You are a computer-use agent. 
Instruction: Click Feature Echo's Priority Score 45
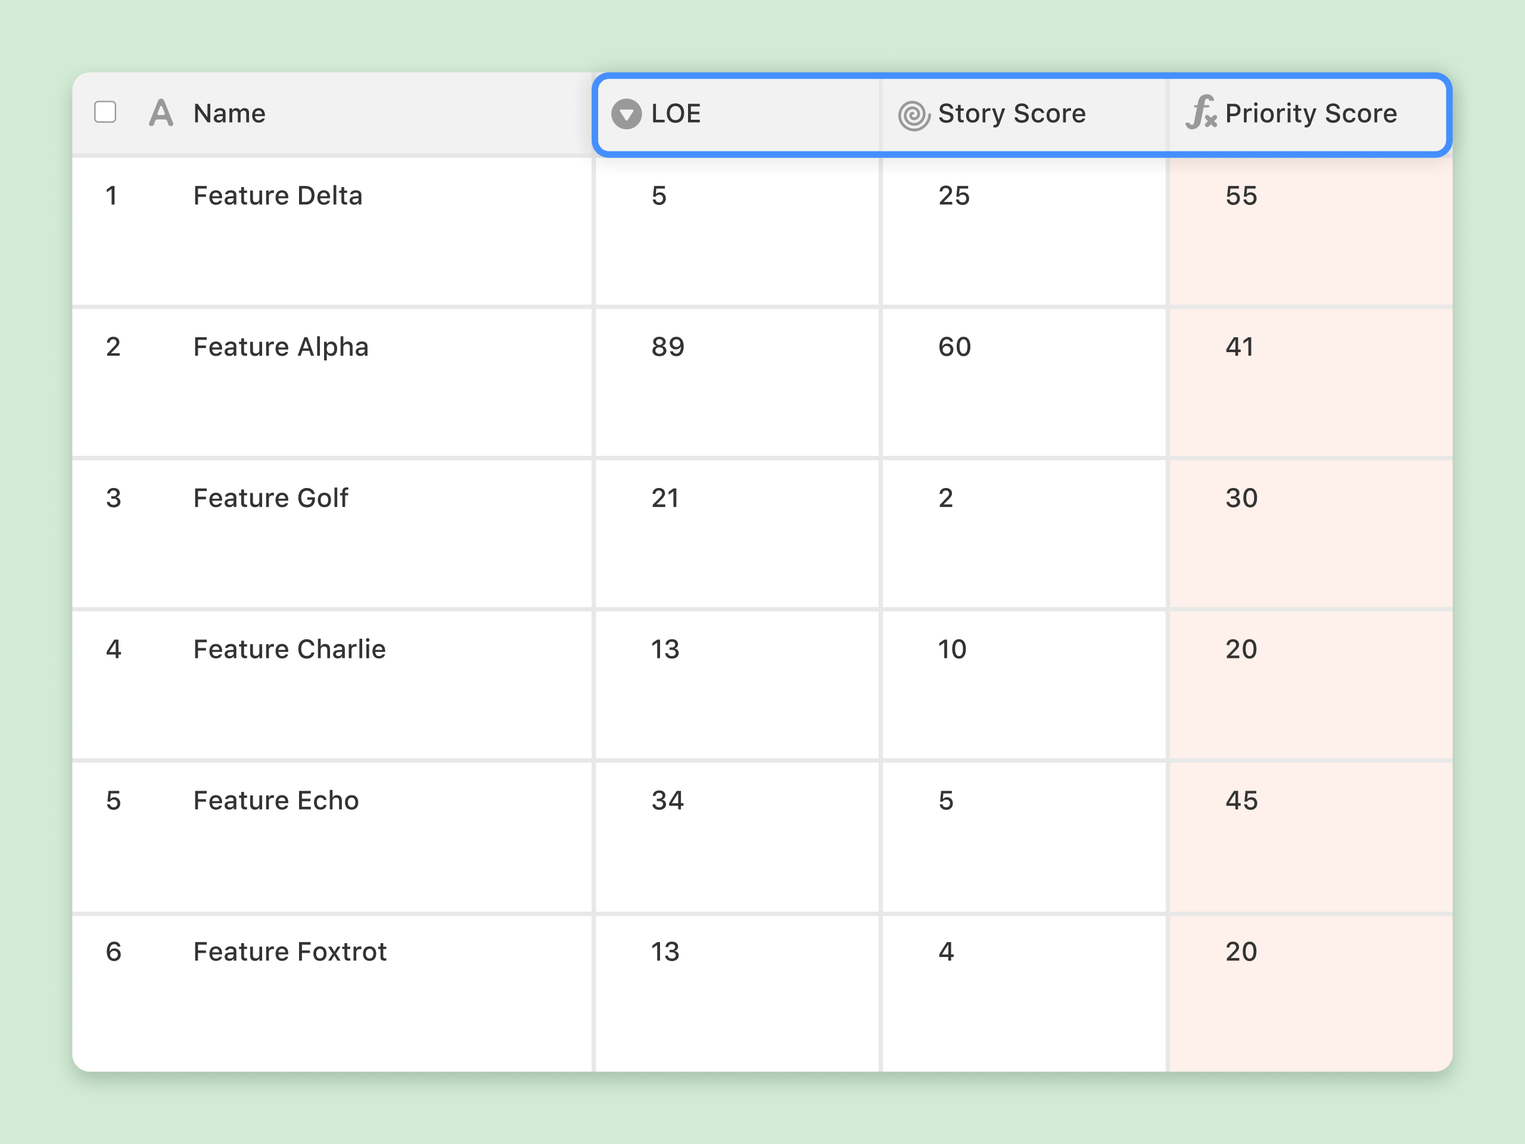[1241, 801]
